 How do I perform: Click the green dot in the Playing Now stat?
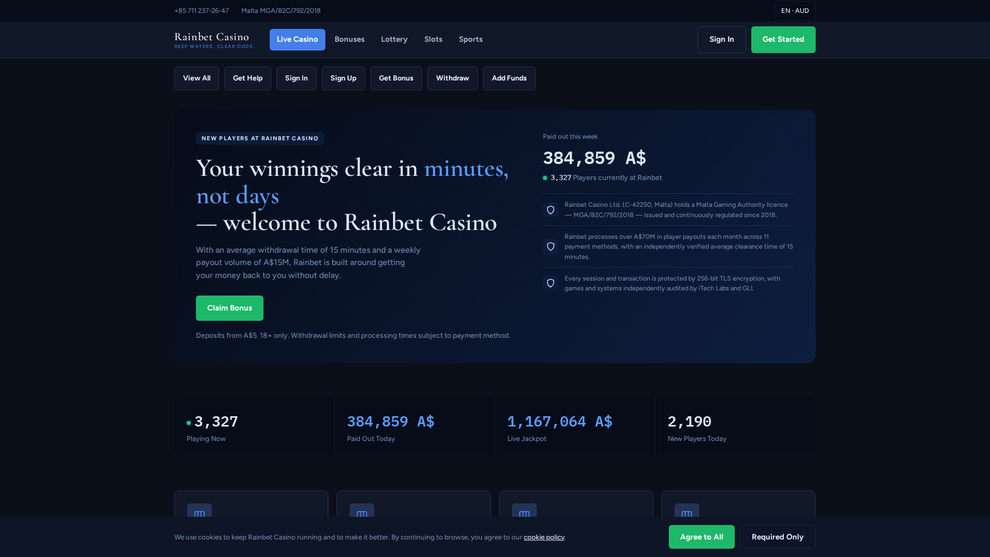coord(189,423)
